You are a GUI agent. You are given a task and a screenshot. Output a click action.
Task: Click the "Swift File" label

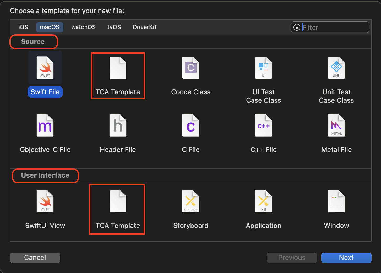45,92
